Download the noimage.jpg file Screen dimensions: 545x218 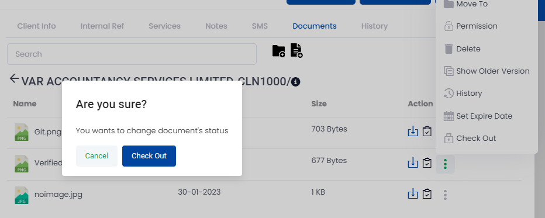point(413,194)
